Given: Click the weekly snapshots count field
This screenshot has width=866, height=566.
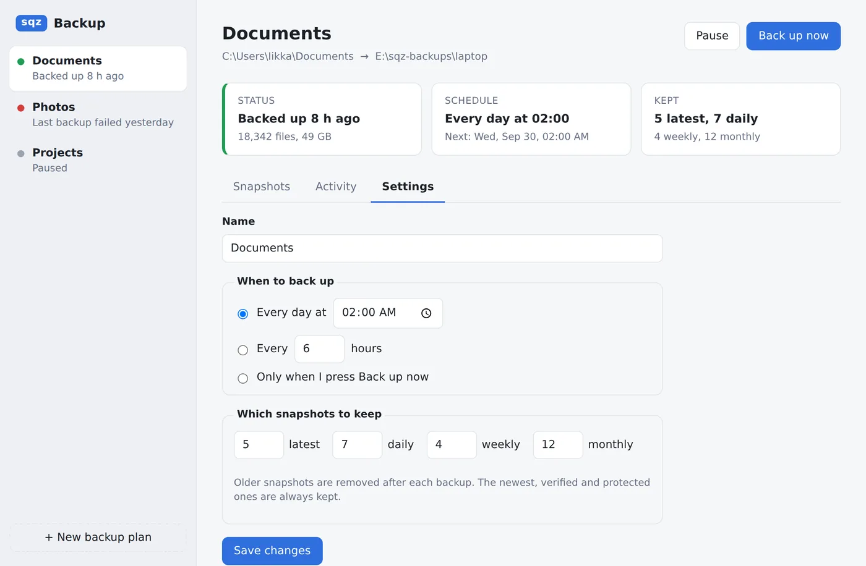Looking at the screenshot, I should click(452, 445).
